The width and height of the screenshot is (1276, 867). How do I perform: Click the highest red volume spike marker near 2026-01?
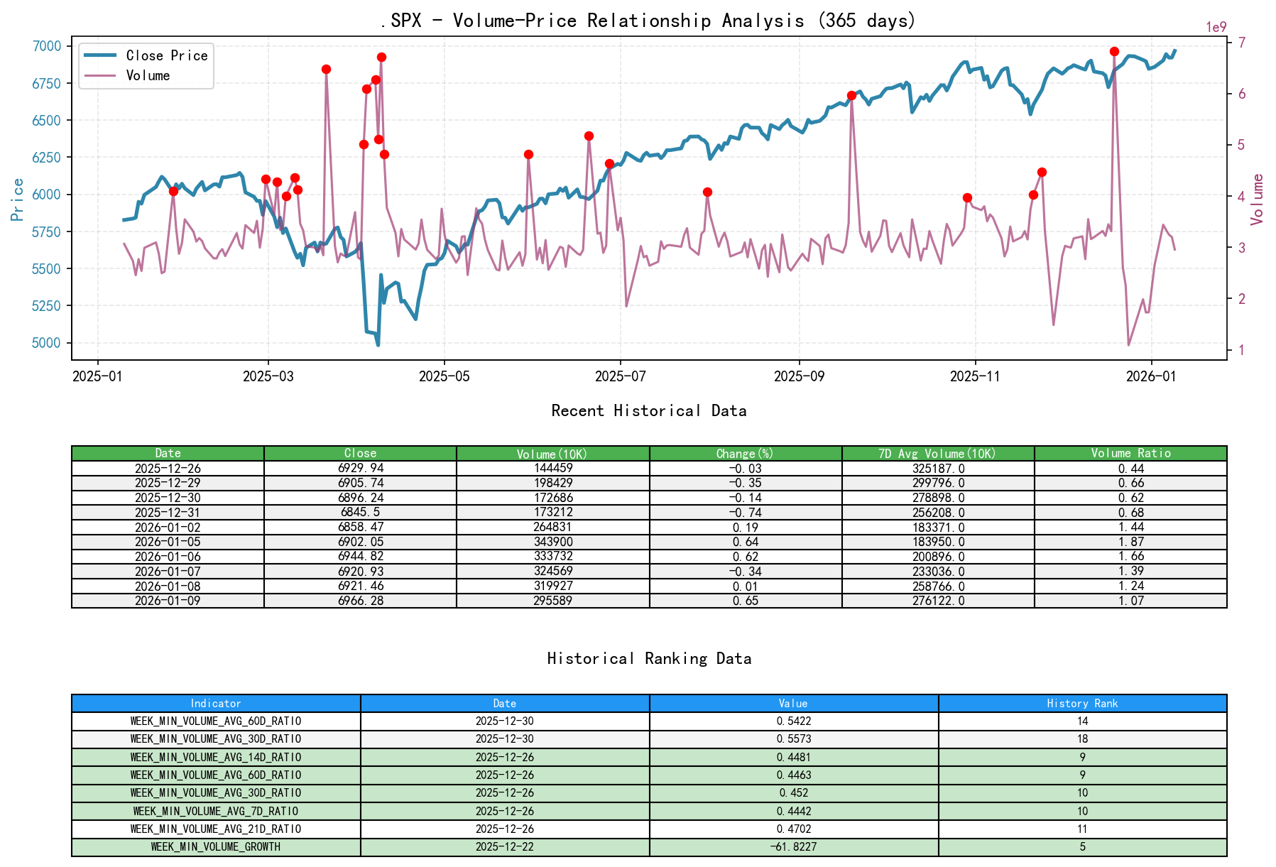[1113, 50]
